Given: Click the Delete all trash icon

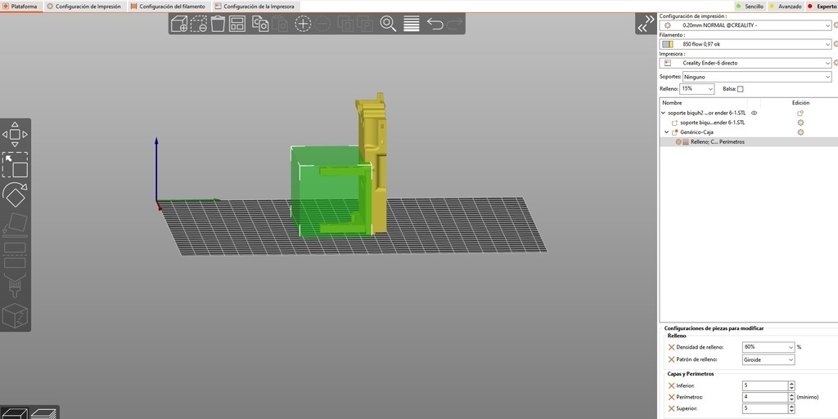Looking at the screenshot, I should [x=218, y=24].
